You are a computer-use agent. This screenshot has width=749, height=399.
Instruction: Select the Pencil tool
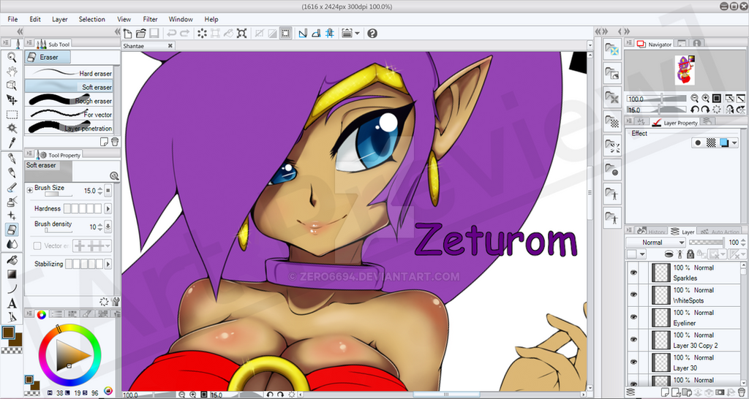pos(12,172)
